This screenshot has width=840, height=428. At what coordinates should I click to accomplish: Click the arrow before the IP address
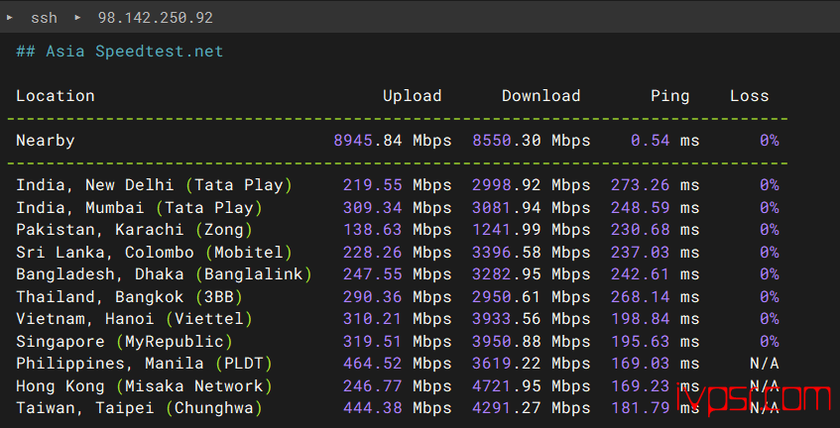(77, 17)
